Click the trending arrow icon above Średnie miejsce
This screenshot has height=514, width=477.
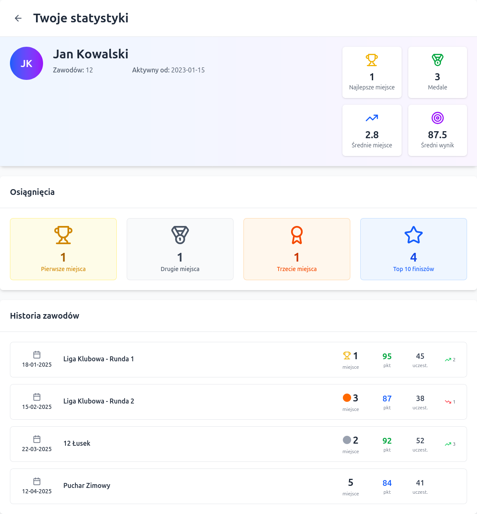click(x=372, y=118)
